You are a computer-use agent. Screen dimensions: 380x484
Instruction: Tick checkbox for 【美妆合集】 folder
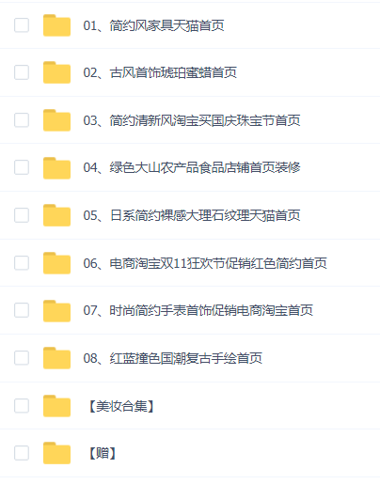click(x=22, y=405)
